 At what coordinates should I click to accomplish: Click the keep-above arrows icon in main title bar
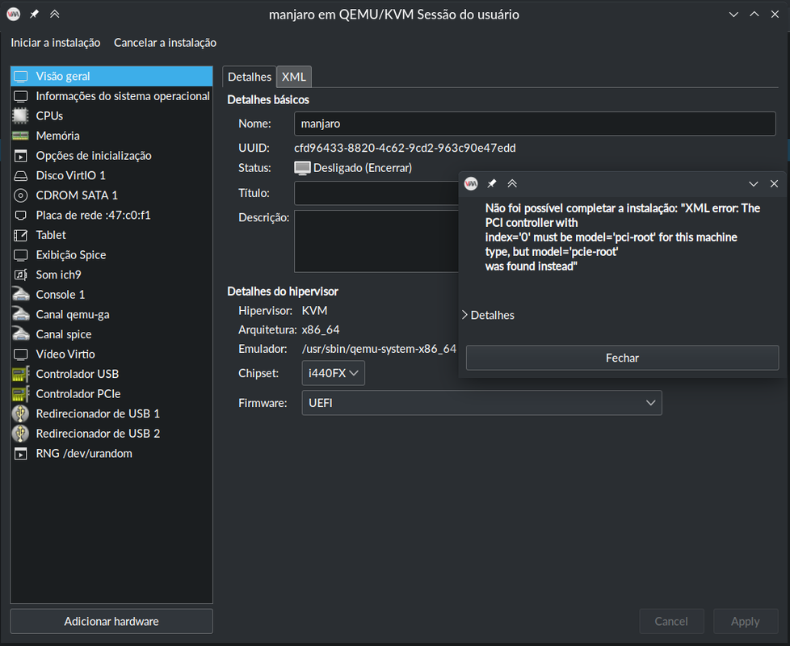54,14
